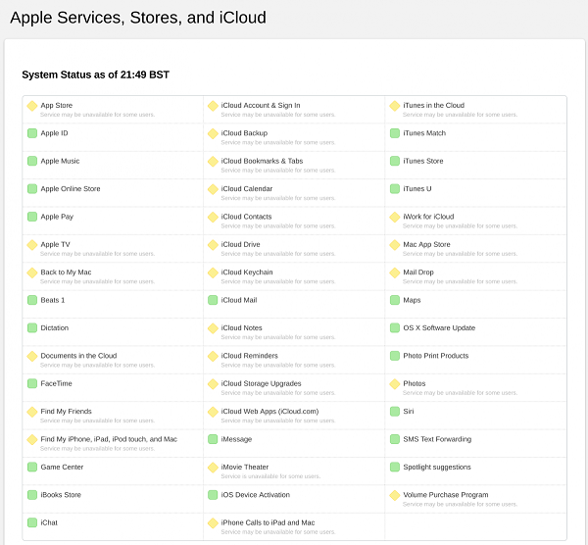Select the Apple Music service label
The width and height of the screenshot is (588, 545).
click(x=60, y=161)
